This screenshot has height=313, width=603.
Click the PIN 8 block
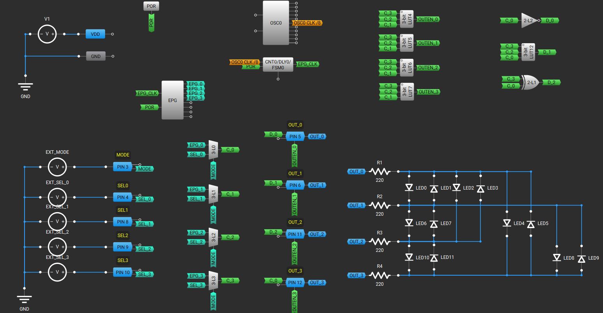click(123, 222)
